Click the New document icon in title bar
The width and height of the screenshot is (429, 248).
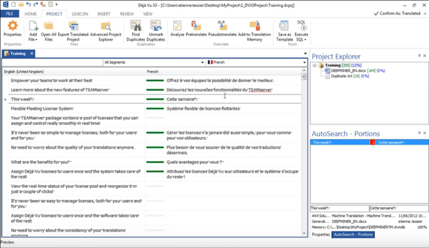(x=13, y=4)
